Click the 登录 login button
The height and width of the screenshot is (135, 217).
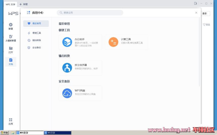tap(205, 14)
